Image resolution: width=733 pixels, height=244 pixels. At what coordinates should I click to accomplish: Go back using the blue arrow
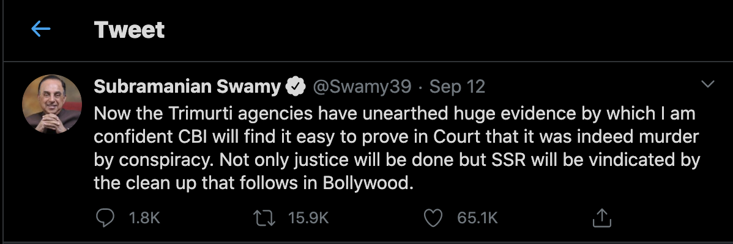tap(40, 29)
